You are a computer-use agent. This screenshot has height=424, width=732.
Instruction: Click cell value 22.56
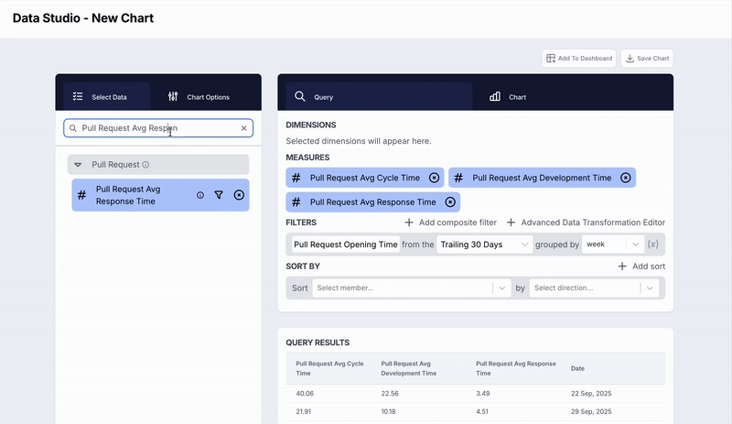(390, 394)
